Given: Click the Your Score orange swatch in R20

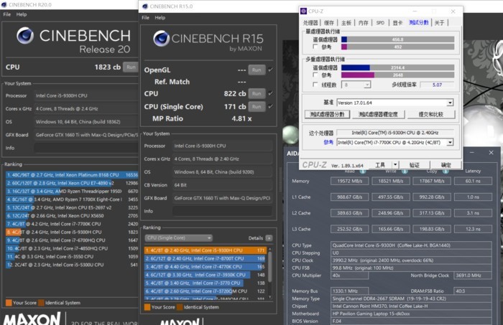Looking at the screenshot, I should 9,303.
